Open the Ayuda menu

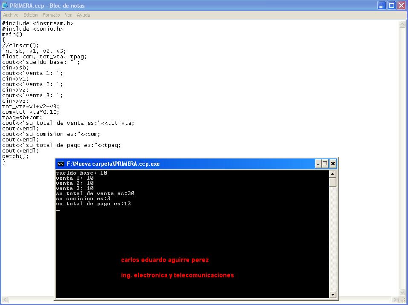click(84, 15)
